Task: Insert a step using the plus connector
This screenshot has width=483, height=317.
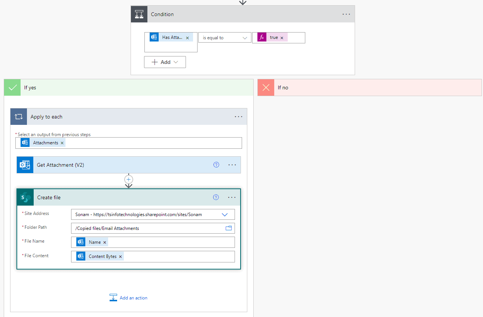Action: coord(129,179)
